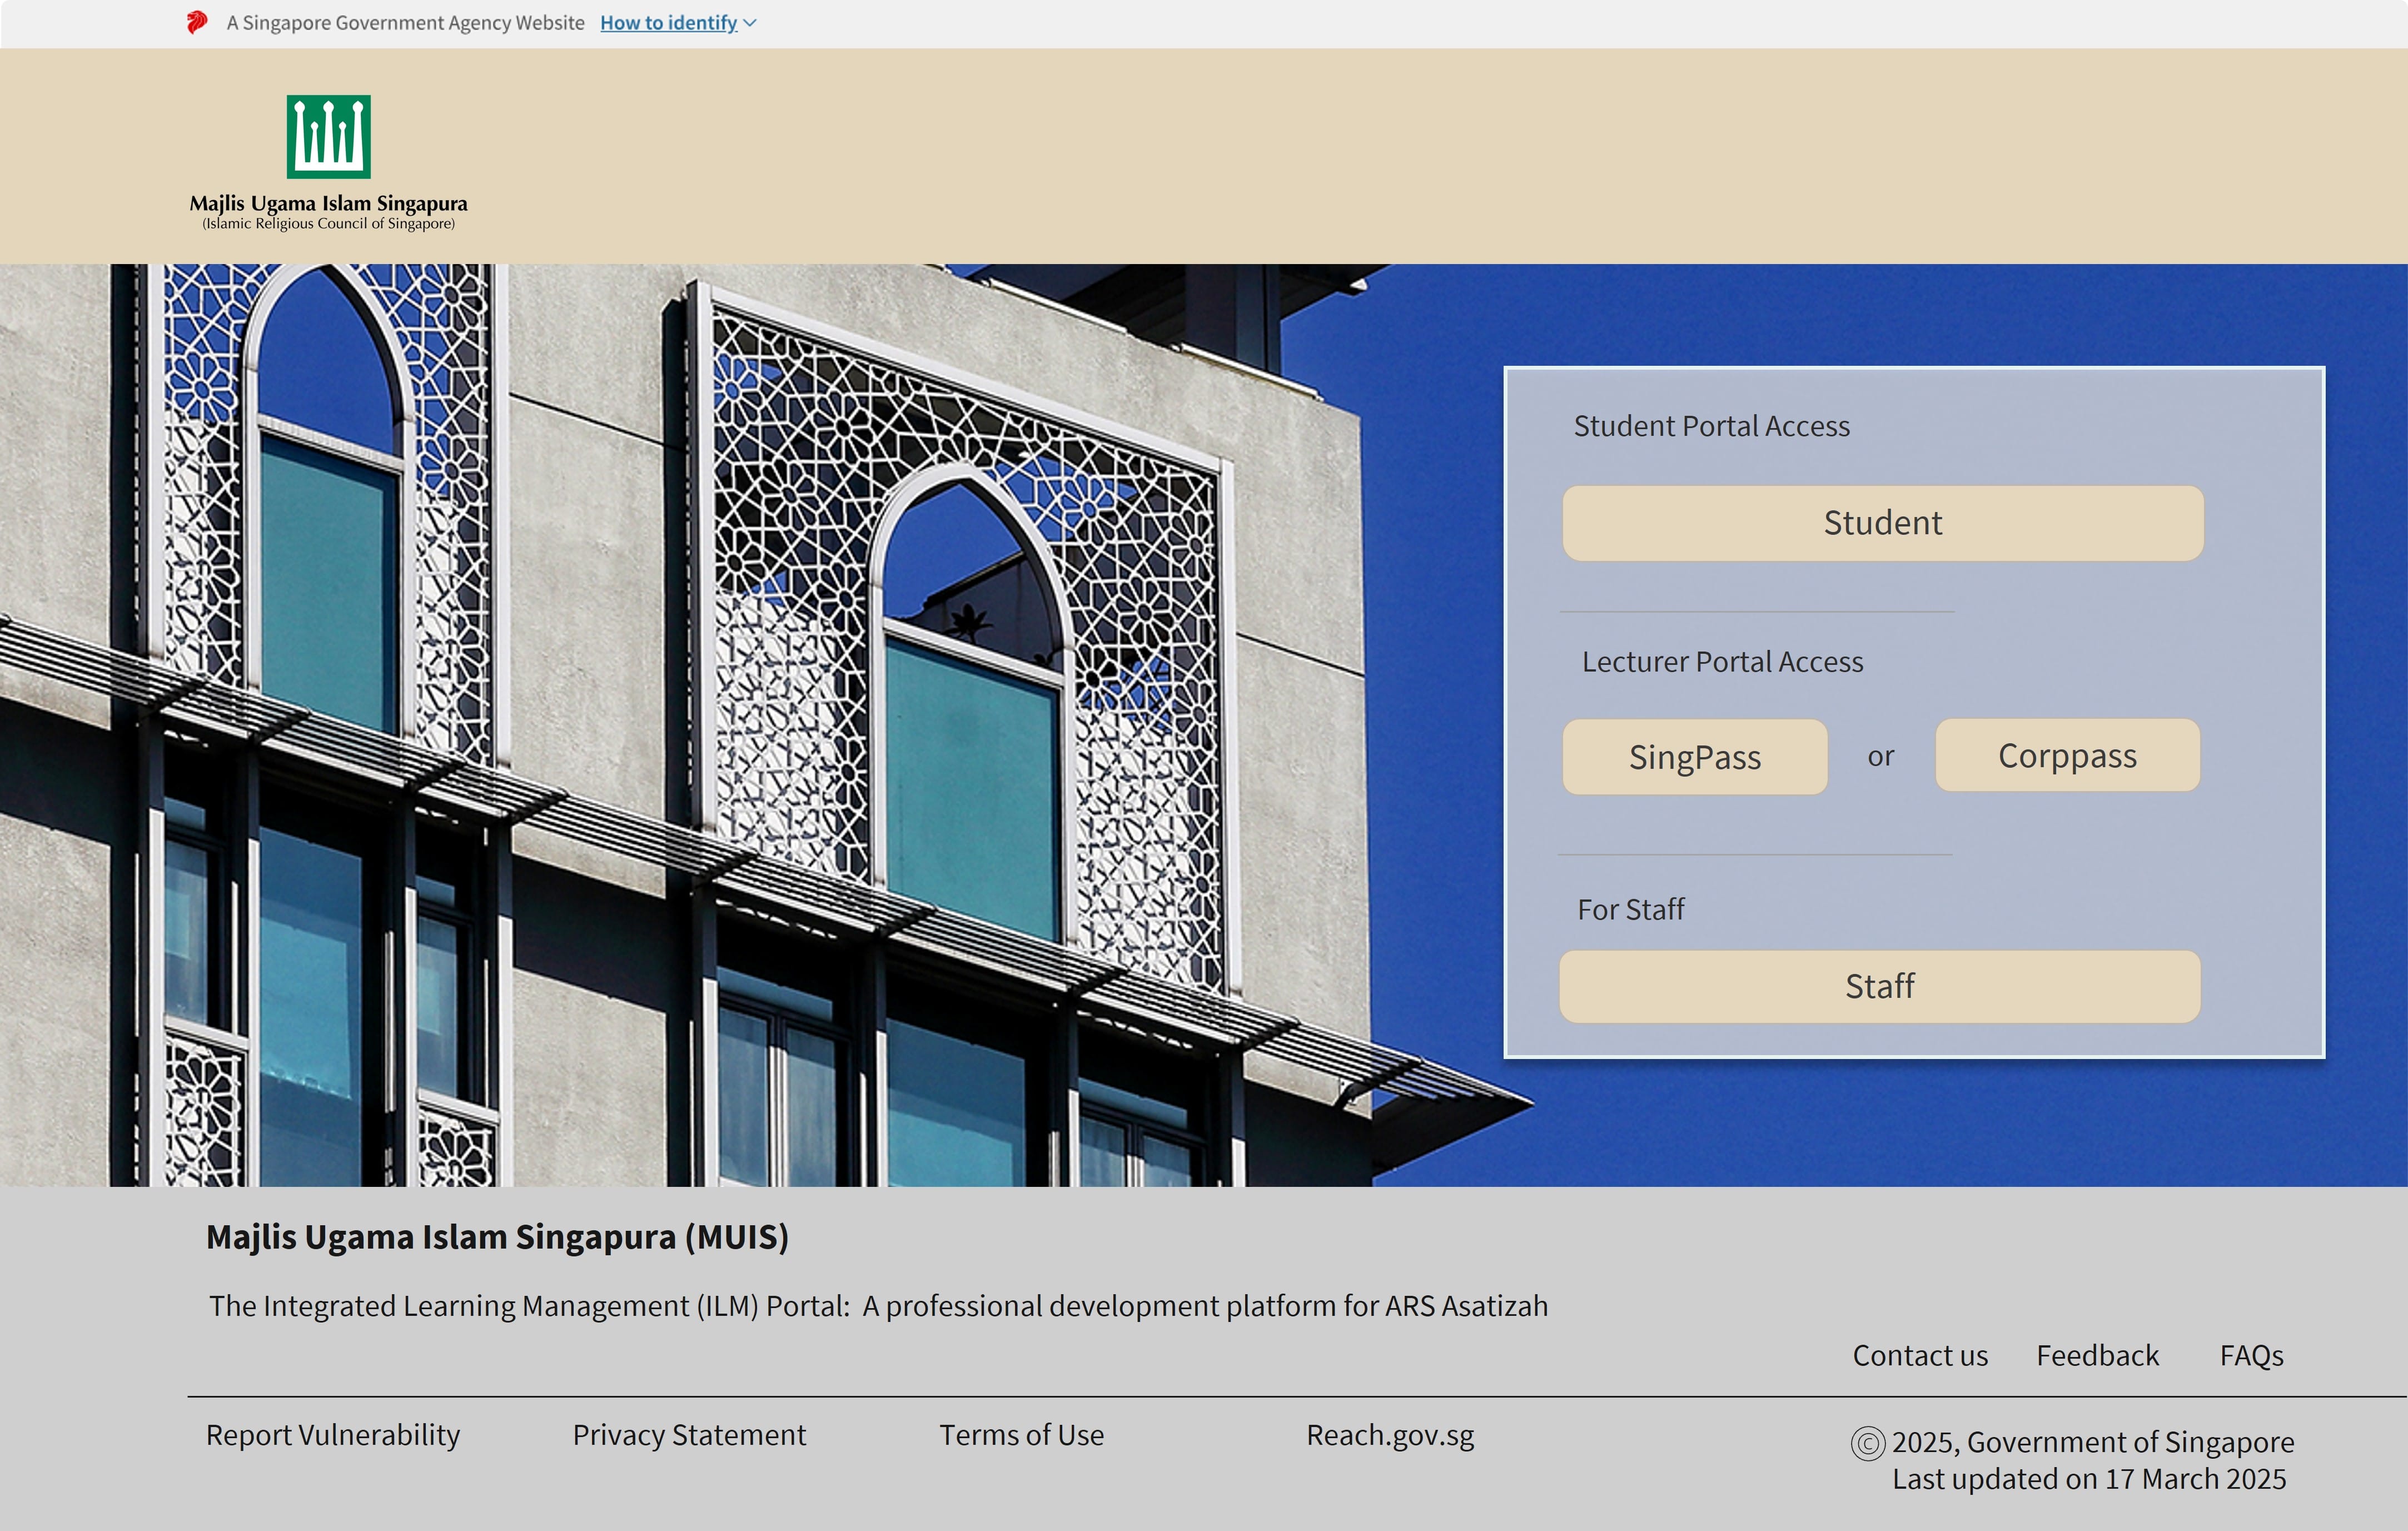
Task: Click the 'Student Portal Access' heading
Action: [x=1711, y=425]
